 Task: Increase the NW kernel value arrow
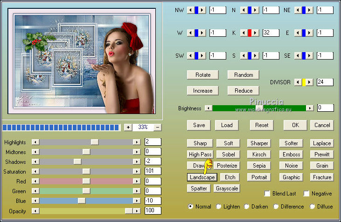(202, 10)
